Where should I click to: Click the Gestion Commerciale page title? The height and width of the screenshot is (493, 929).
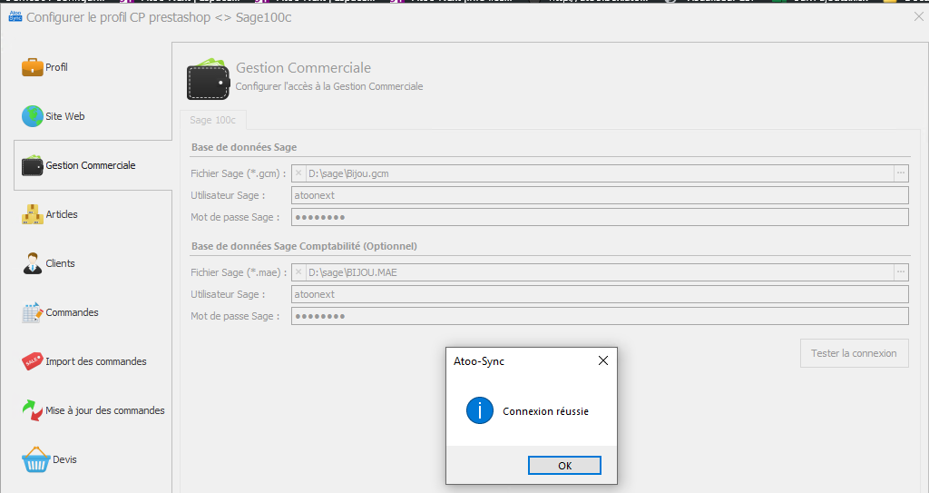[303, 67]
